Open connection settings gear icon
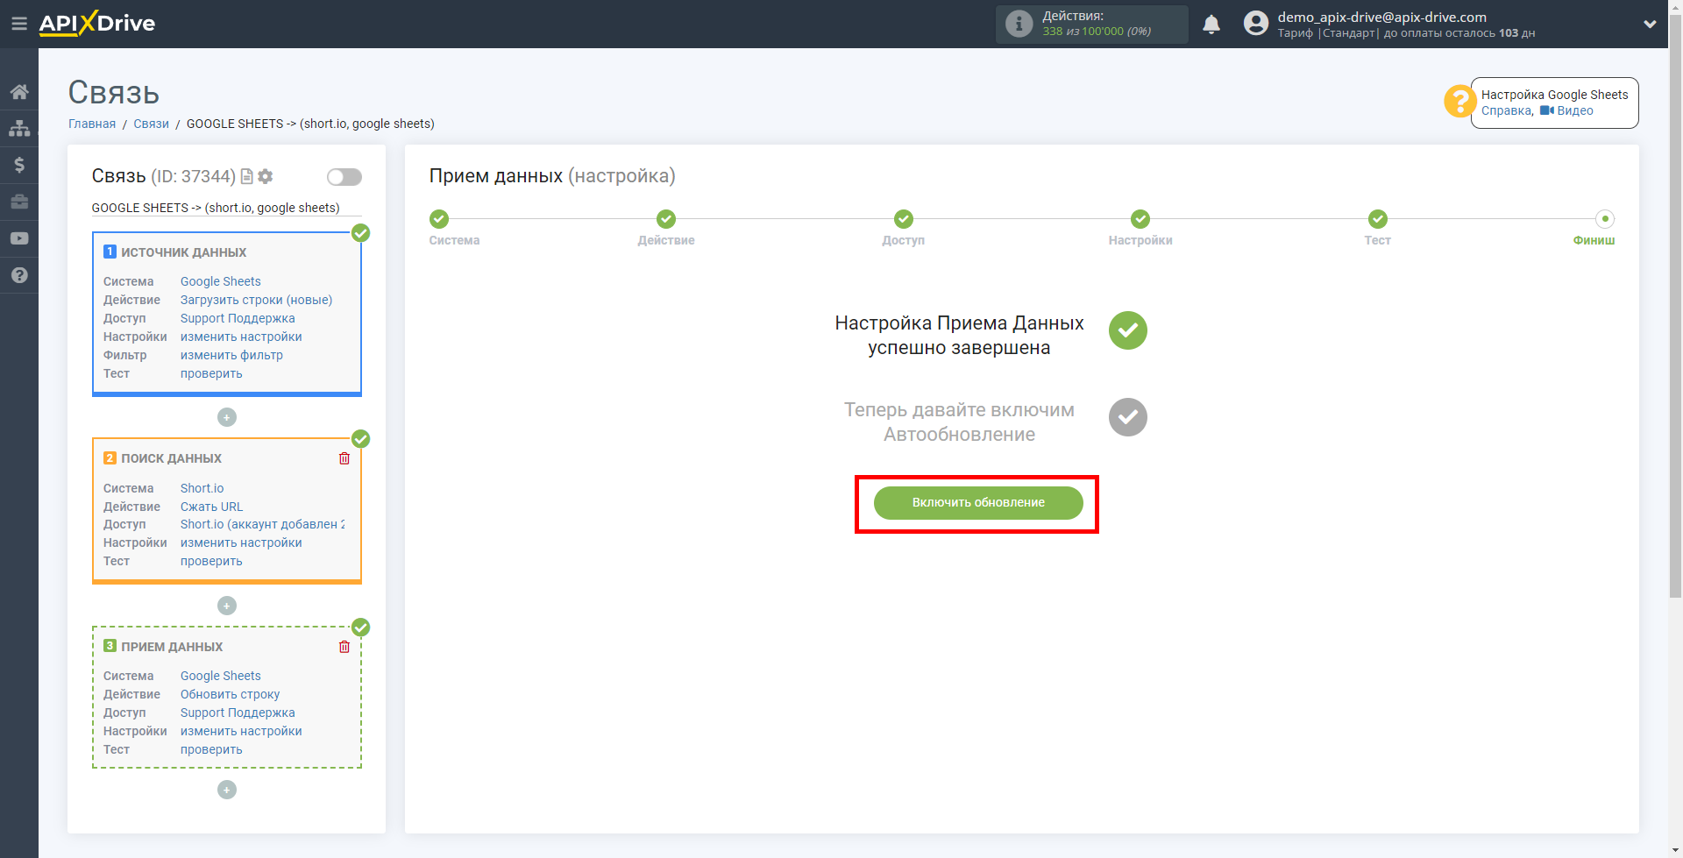Viewport: 1683px width, 858px height. 266,176
